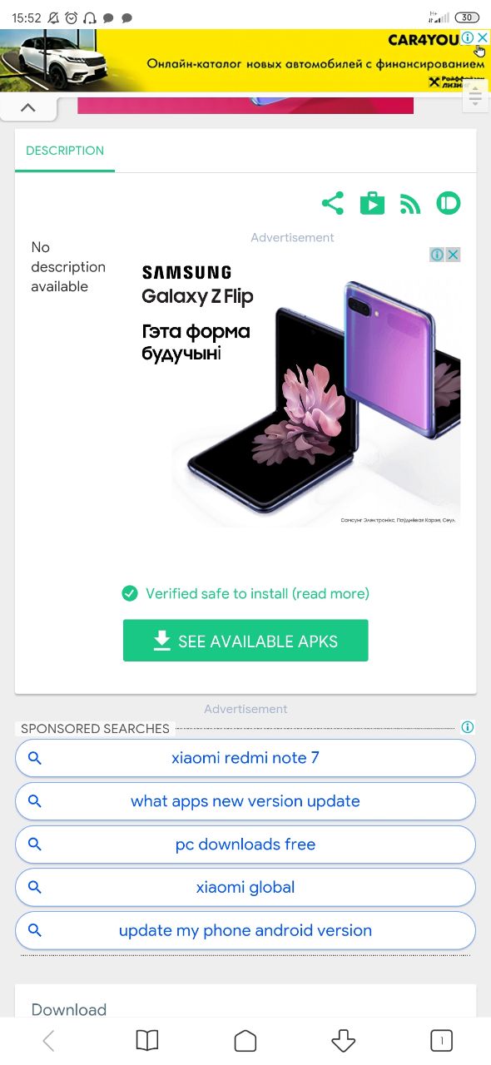Tap the RSS feed icon

point(410,204)
